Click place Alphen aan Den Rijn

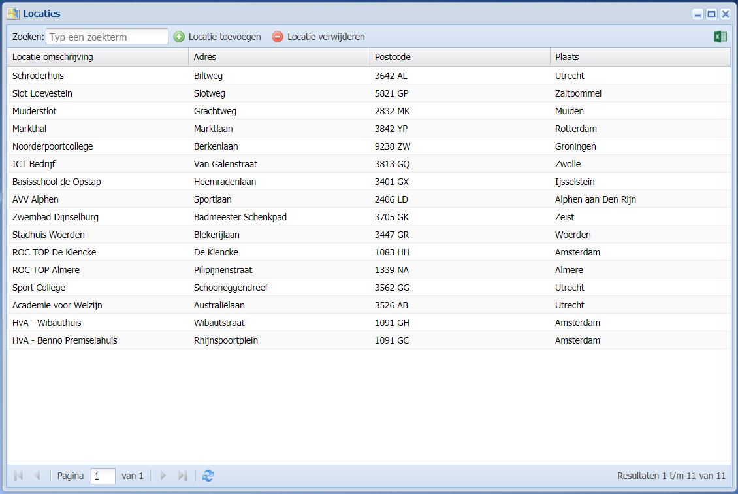(596, 199)
